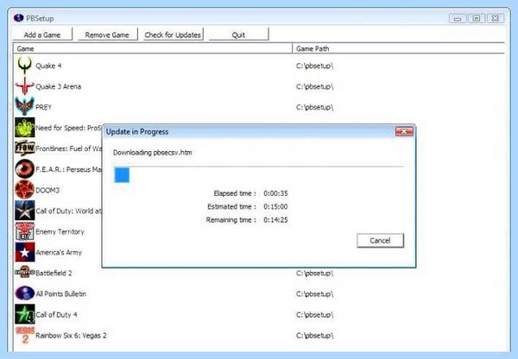The height and width of the screenshot is (359, 518).
Task: Select the Enemy Territory row text
Action: tap(60, 231)
